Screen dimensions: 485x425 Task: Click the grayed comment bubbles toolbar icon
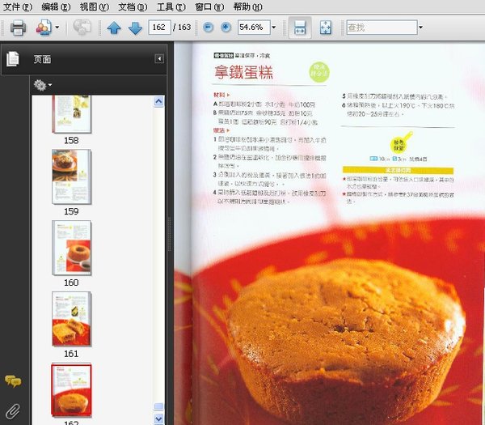82,27
